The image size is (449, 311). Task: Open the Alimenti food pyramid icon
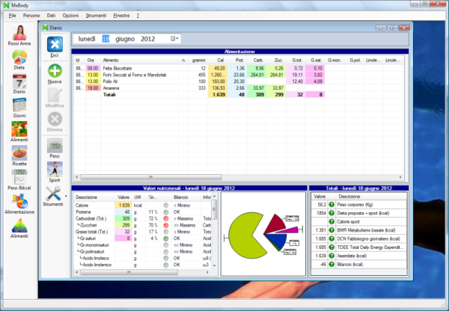tap(19, 226)
